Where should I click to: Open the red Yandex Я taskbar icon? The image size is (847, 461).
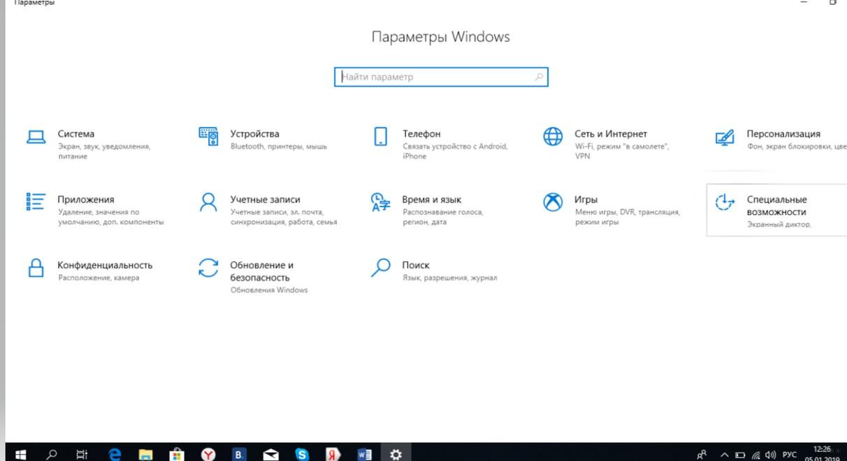(x=333, y=454)
